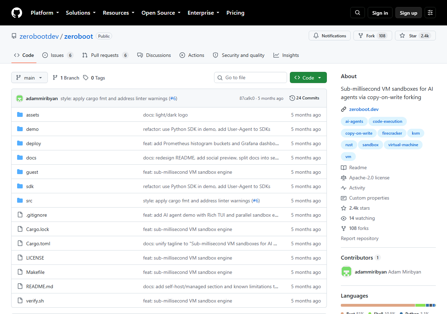
Task: Open the README.md file
Action: 39,286
